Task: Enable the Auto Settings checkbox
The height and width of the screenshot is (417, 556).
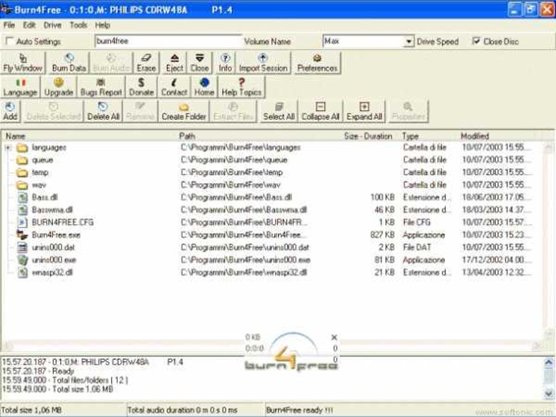Action: pyautogui.click(x=10, y=41)
